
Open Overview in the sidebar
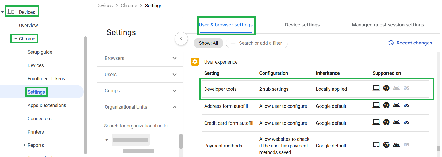click(28, 26)
